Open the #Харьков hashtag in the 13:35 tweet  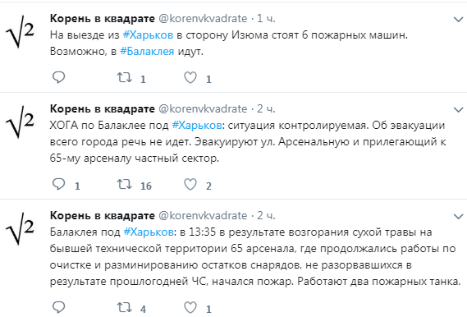(149, 232)
